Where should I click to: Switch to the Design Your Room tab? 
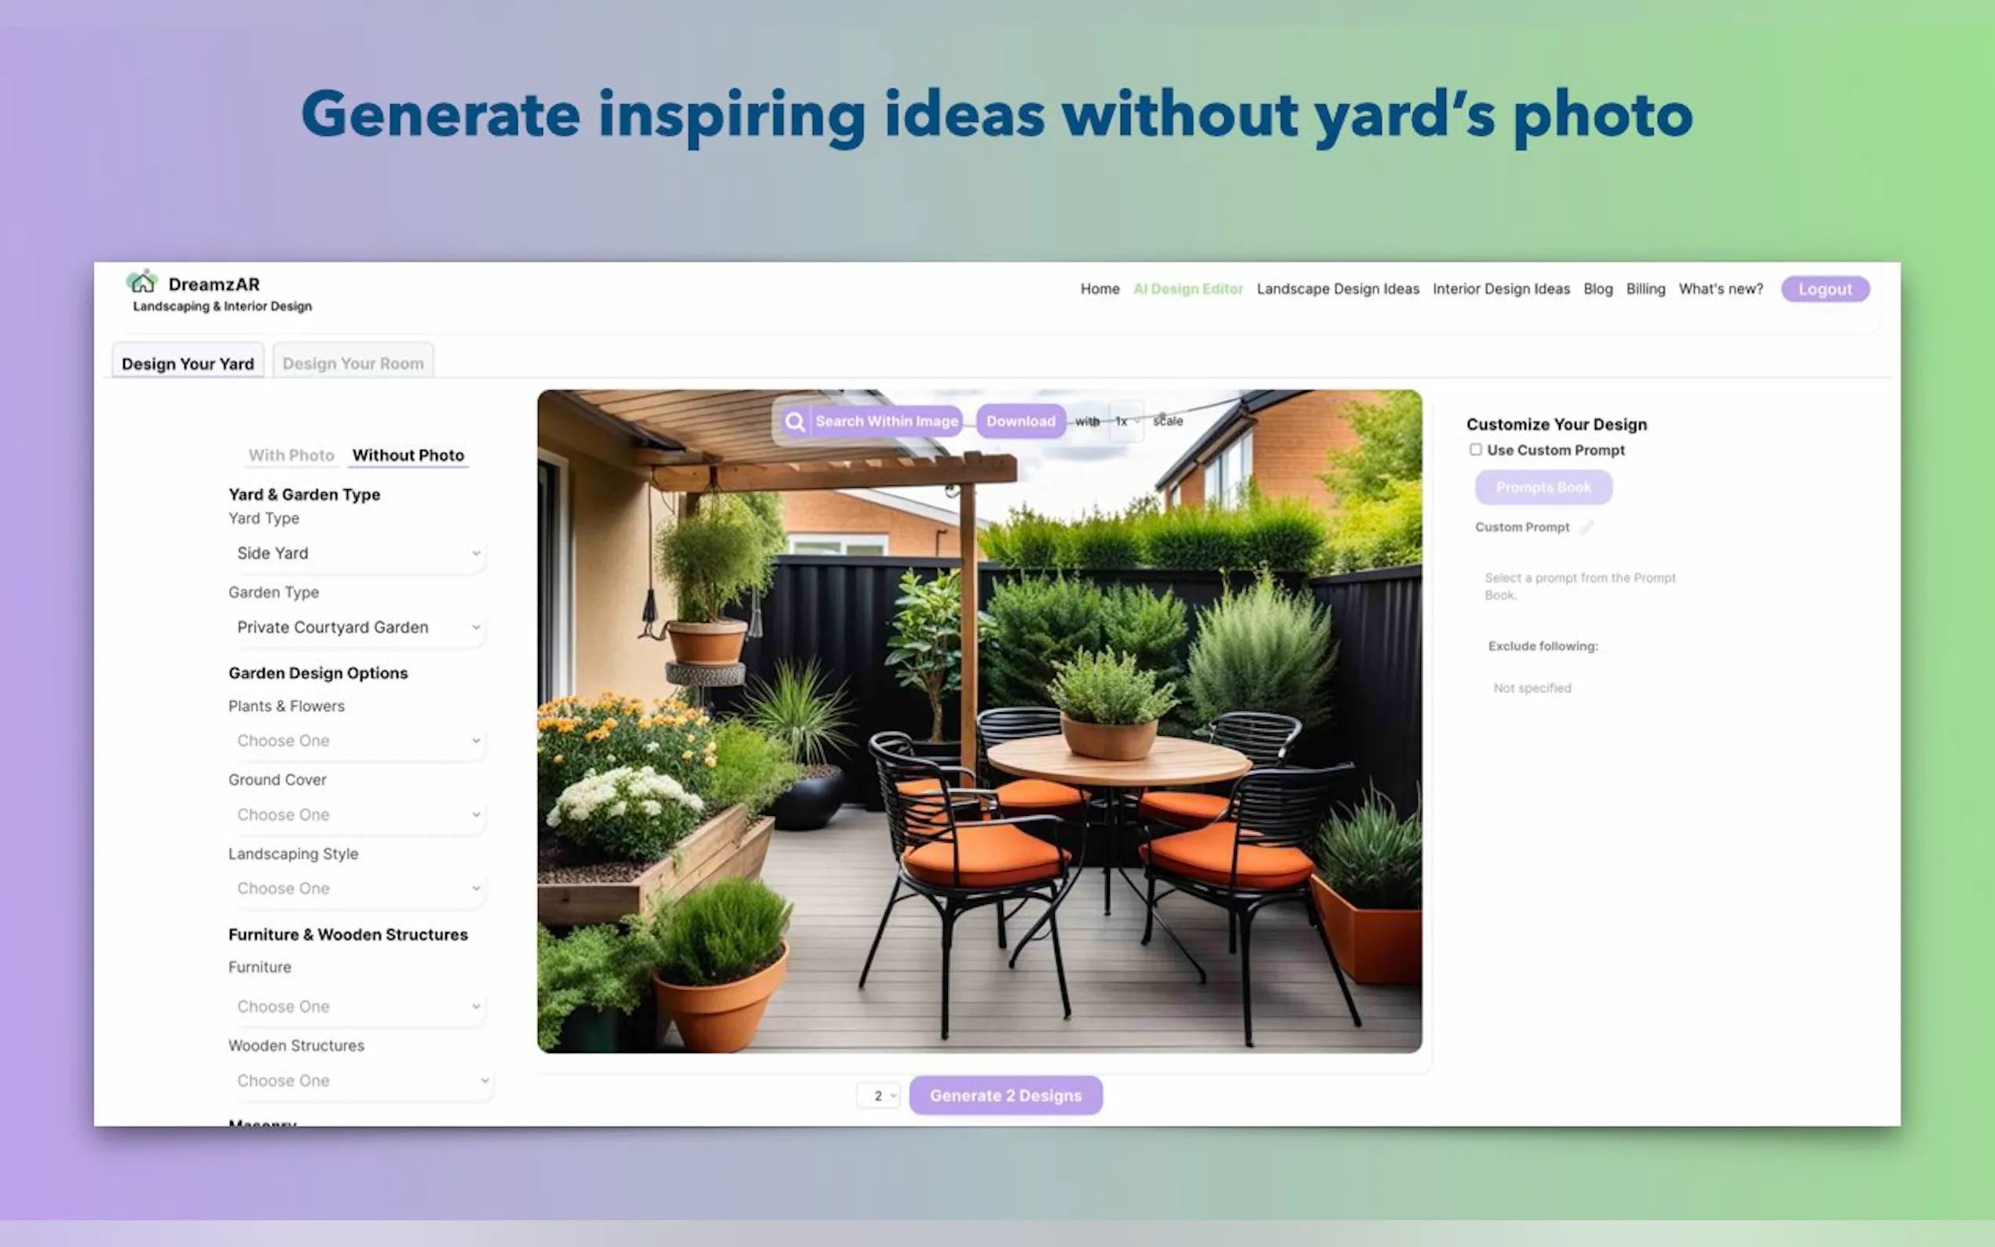pyautogui.click(x=353, y=363)
